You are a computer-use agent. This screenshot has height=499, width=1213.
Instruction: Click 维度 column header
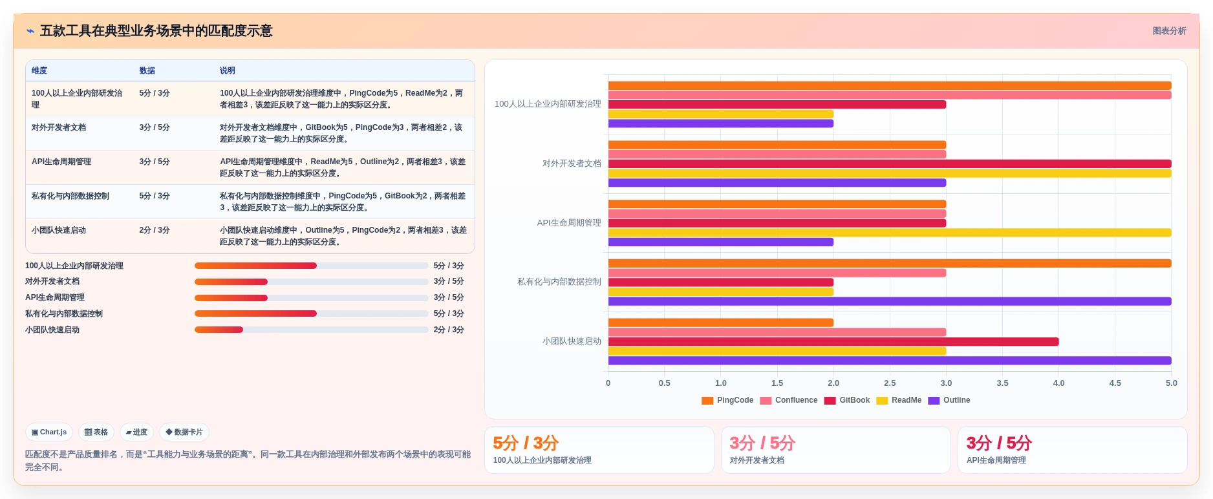tap(39, 71)
